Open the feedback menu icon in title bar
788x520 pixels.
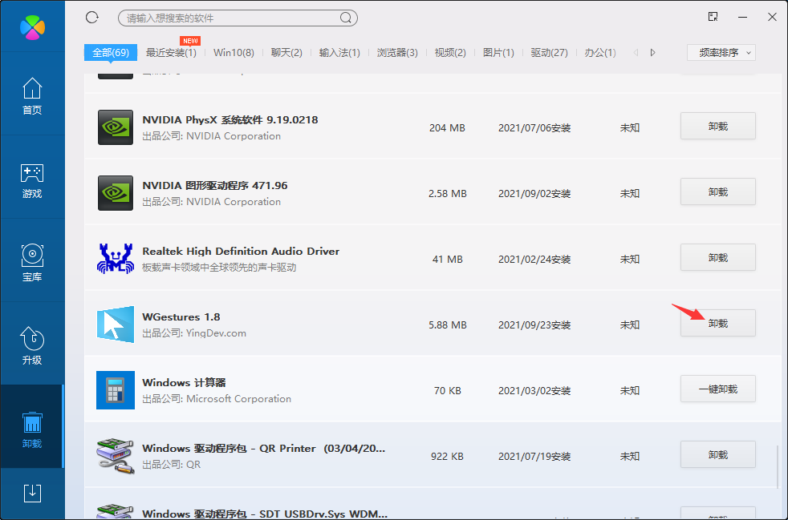pyautogui.click(x=713, y=17)
